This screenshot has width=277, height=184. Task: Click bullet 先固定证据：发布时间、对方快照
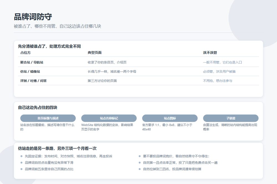[68, 156]
